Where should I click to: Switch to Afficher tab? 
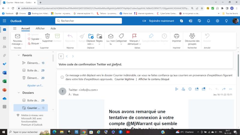coord(40,28)
